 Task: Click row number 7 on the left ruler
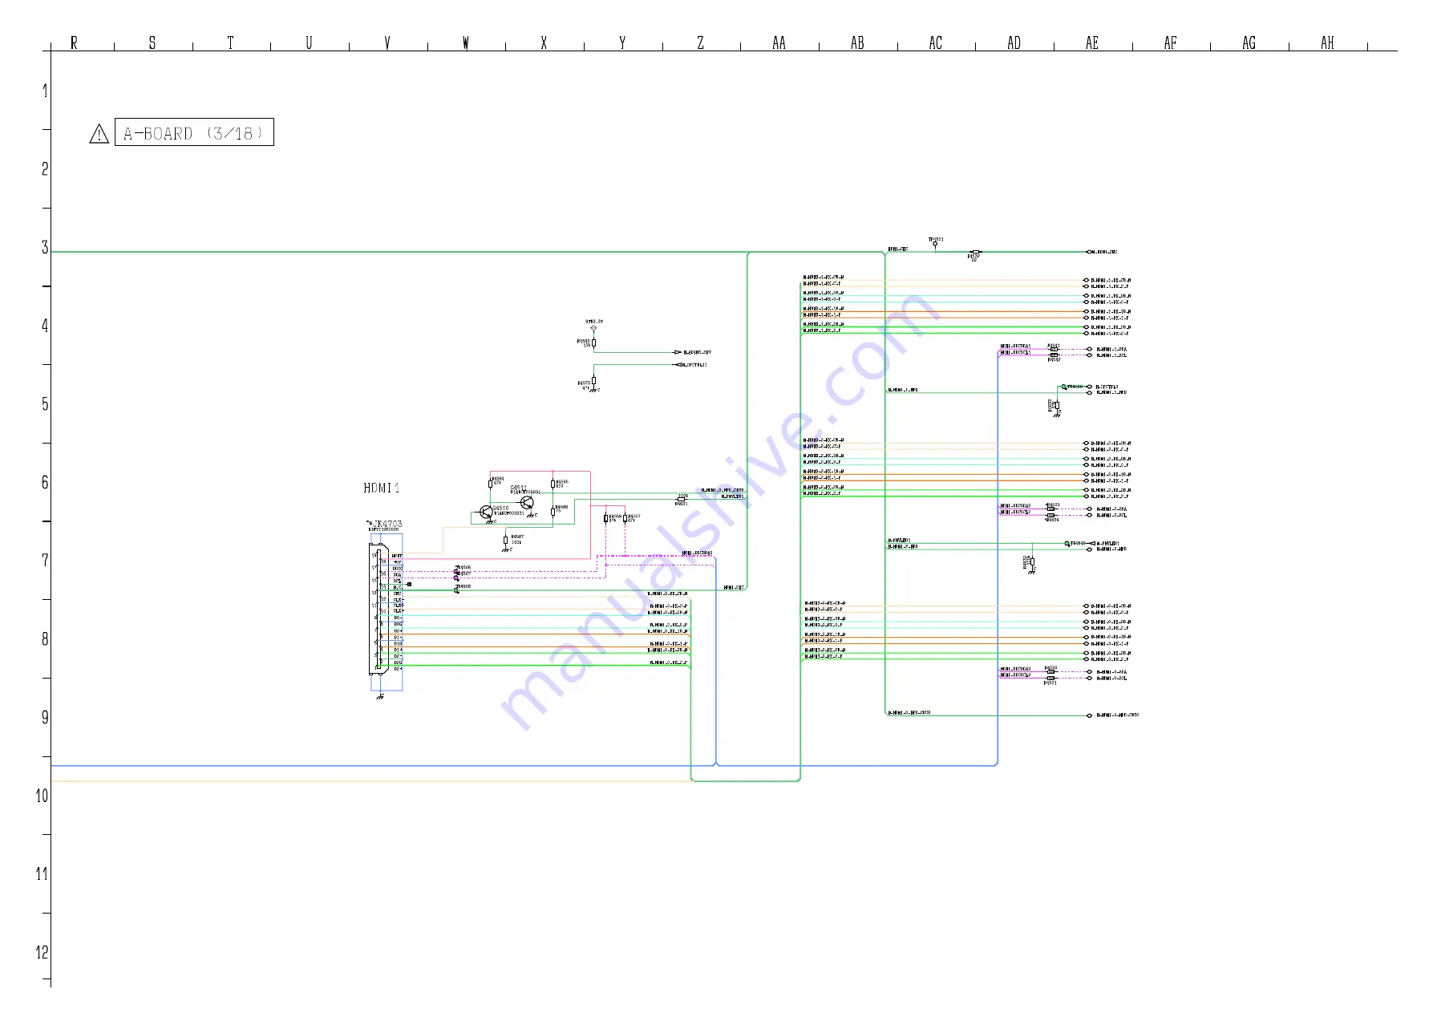[x=45, y=560]
